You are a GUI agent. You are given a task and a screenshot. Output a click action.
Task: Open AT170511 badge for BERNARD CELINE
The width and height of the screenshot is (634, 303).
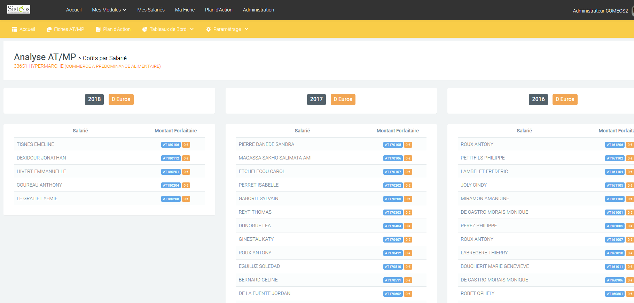click(393, 280)
